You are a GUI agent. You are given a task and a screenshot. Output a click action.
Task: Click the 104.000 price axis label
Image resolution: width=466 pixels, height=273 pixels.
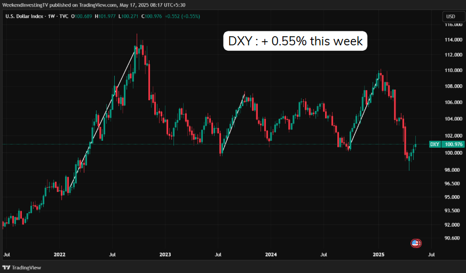[453, 119]
